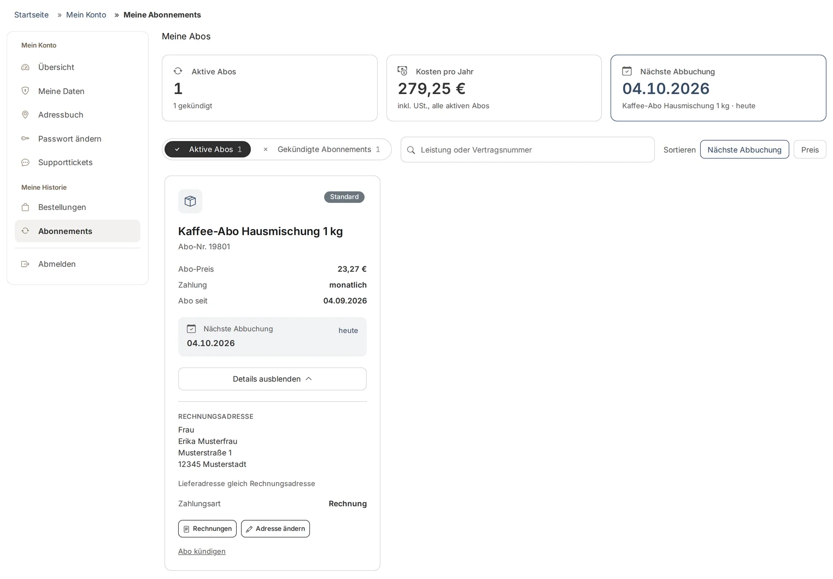Click the Abo kündigen link

[202, 551]
